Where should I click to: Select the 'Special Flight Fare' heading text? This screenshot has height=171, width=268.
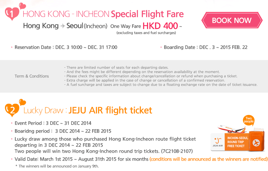pos(147,14)
